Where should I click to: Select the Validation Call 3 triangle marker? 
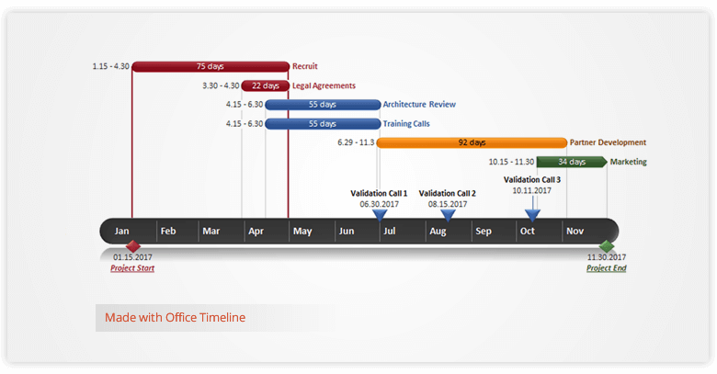531,215
